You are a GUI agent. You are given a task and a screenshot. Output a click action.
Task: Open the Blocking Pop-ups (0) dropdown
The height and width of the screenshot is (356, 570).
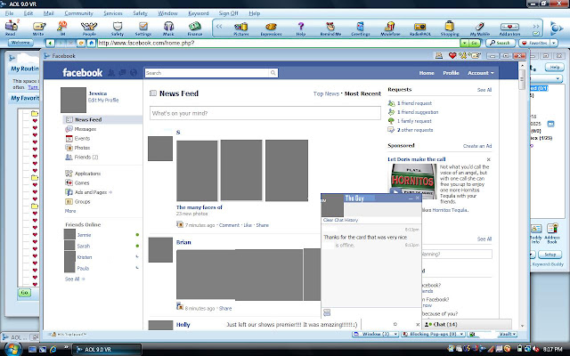click(x=433, y=334)
